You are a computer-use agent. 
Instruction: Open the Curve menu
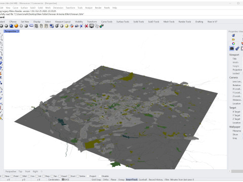point(15,8)
